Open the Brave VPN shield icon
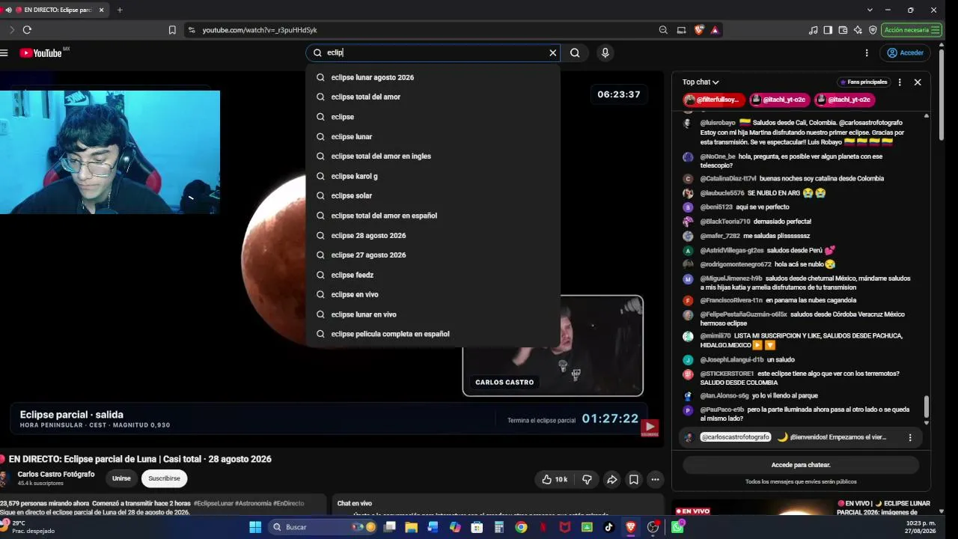 (x=873, y=30)
